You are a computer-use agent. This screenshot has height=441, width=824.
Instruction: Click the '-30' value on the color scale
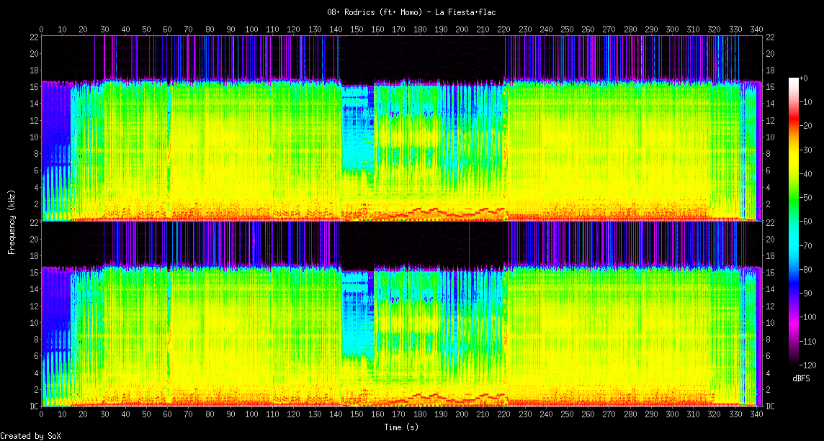point(807,150)
